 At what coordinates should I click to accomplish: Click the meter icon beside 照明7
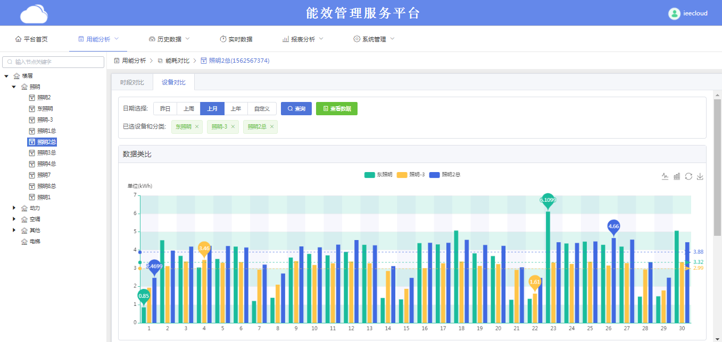tap(32, 175)
